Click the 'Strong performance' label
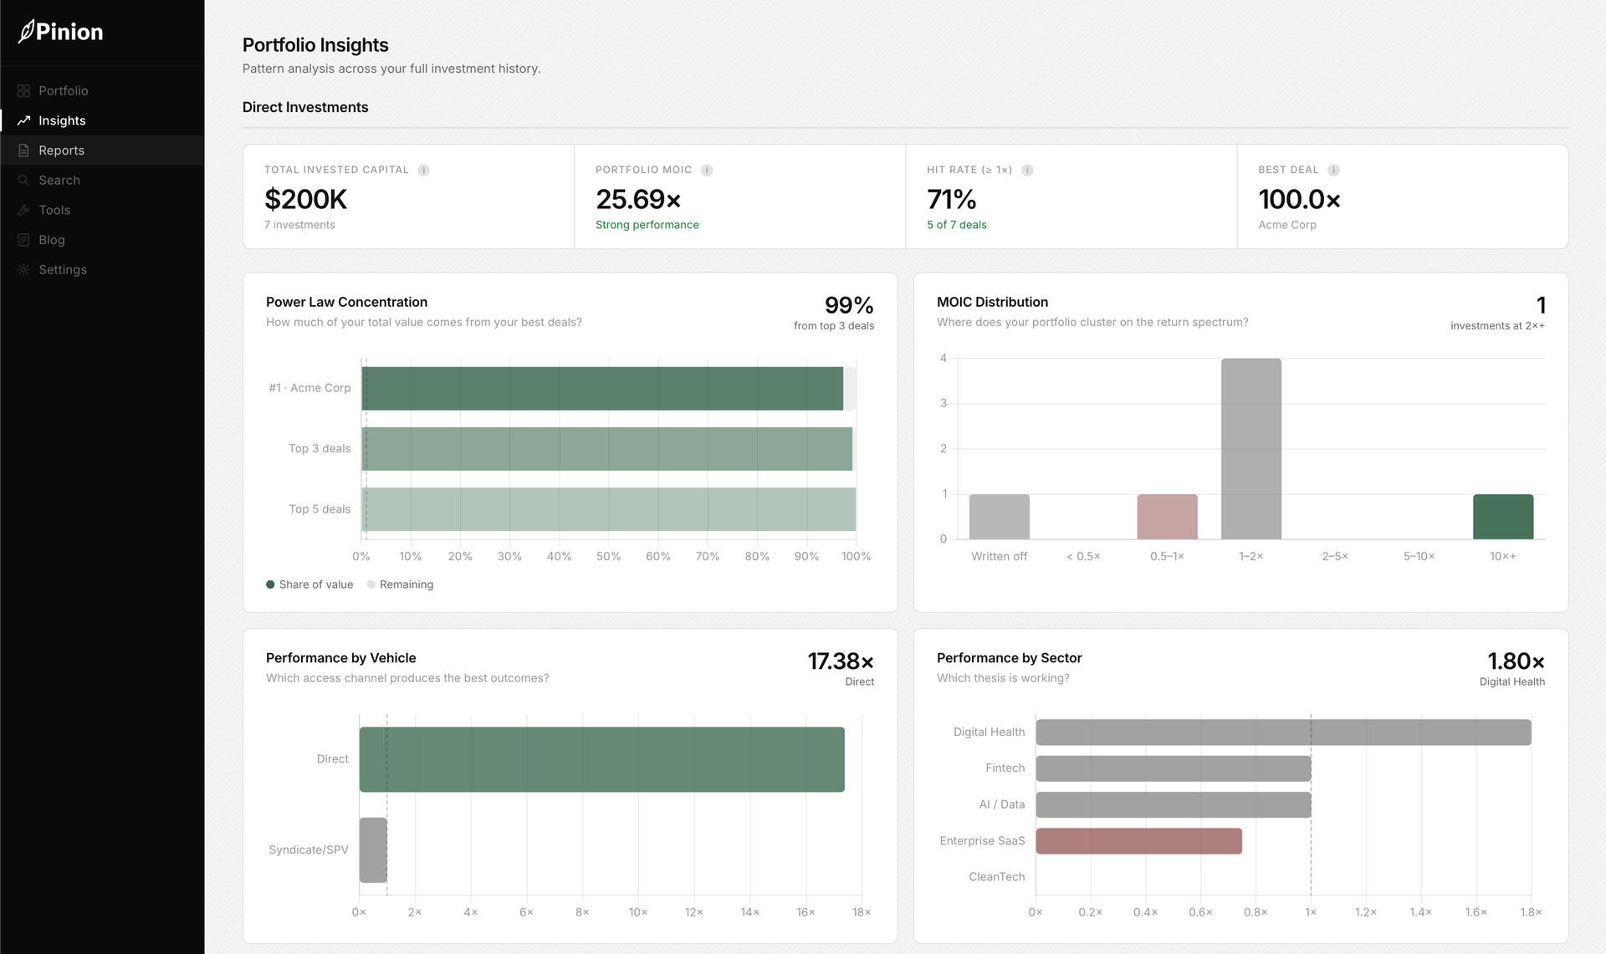This screenshot has height=954, width=1606. pyautogui.click(x=647, y=225)
